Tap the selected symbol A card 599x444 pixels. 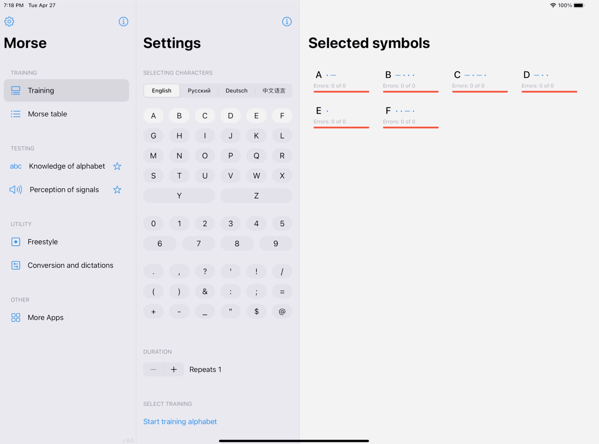(341, 80)
